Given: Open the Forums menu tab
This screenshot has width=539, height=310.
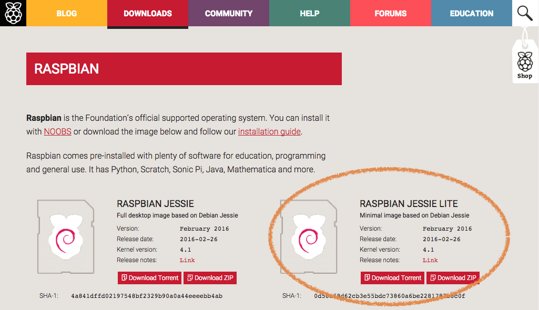Looking at the screenshot, I should [x=391, y=13].
